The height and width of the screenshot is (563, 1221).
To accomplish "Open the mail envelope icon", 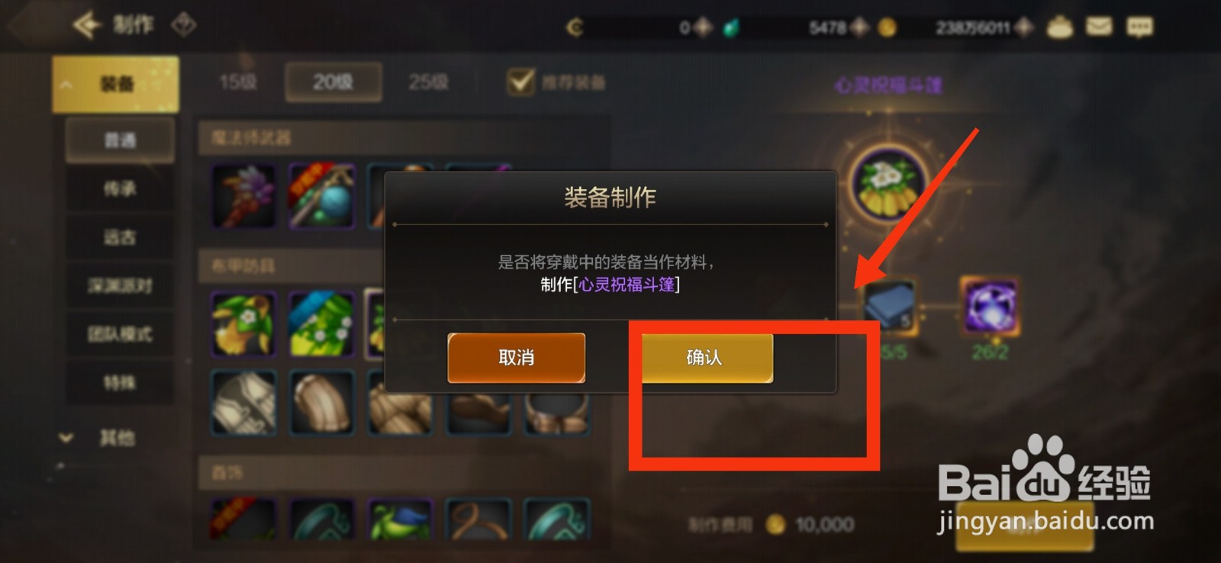I will (x=1099, y=27).
